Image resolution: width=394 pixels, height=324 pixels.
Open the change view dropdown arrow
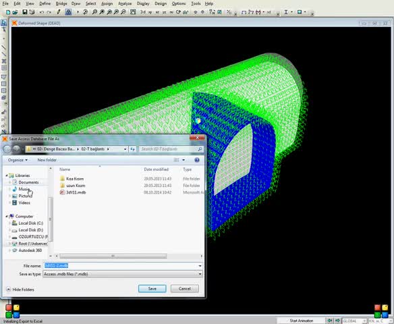[184, 160]
